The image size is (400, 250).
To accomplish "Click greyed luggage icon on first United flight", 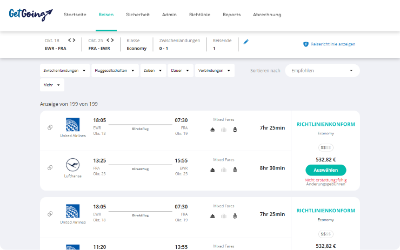I will [224, 130].
